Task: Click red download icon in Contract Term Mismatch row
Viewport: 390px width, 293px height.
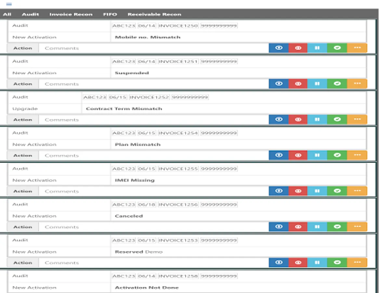Action: (298, 119)
